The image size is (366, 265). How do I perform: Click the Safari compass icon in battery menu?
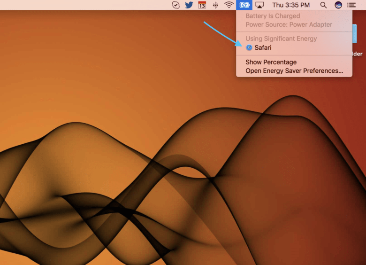click(249, 47)
